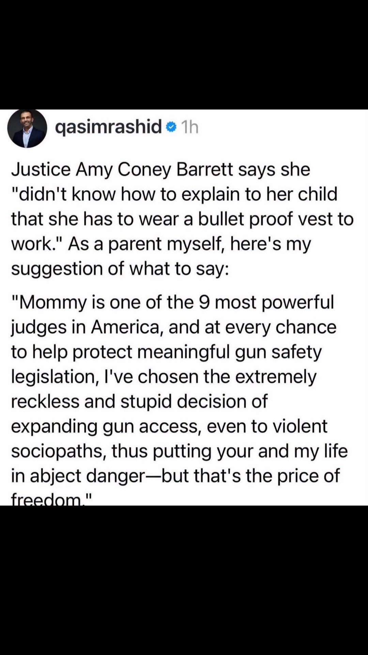Tap the black area below the post
This screenshot has width=368, height=655.
coord(184,580)
